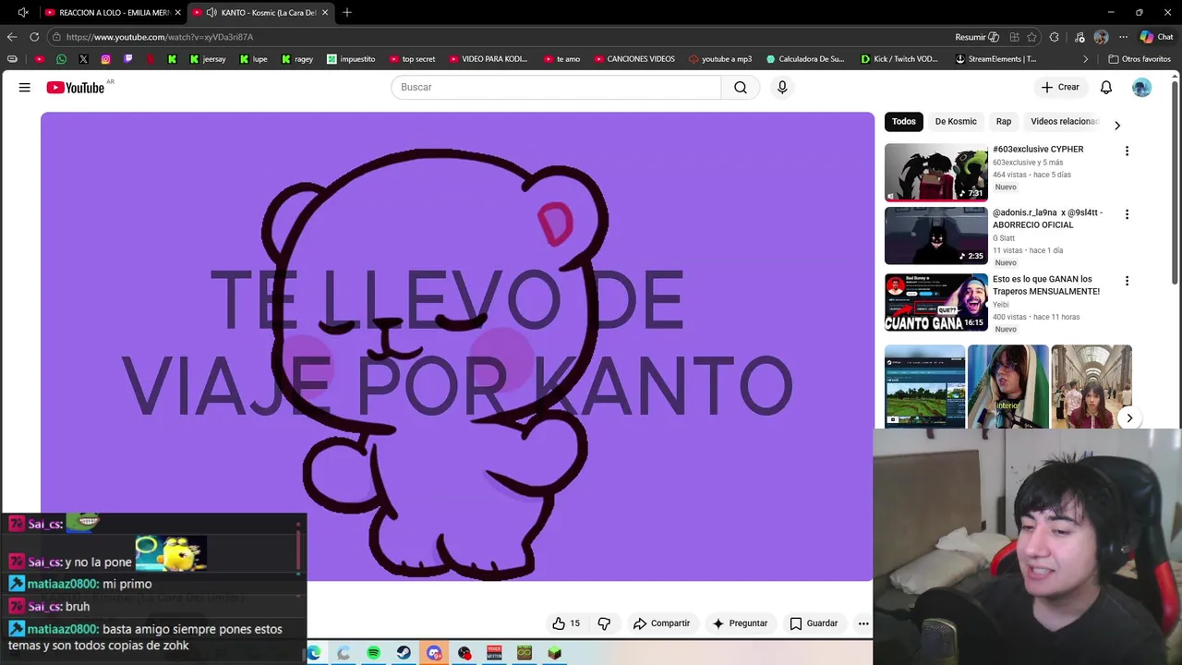
Task: Open Discord from the taskbar
Action: pyautogui.click(x=434, y=653)
